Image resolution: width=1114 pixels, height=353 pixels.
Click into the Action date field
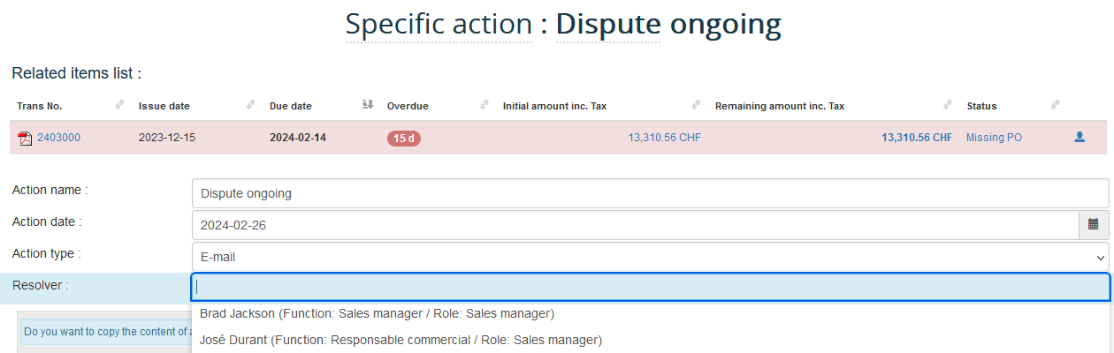635,225
